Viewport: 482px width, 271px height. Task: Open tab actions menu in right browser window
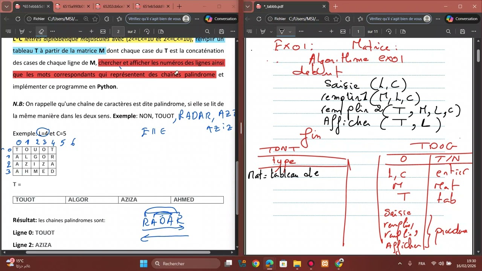[247, 6]
